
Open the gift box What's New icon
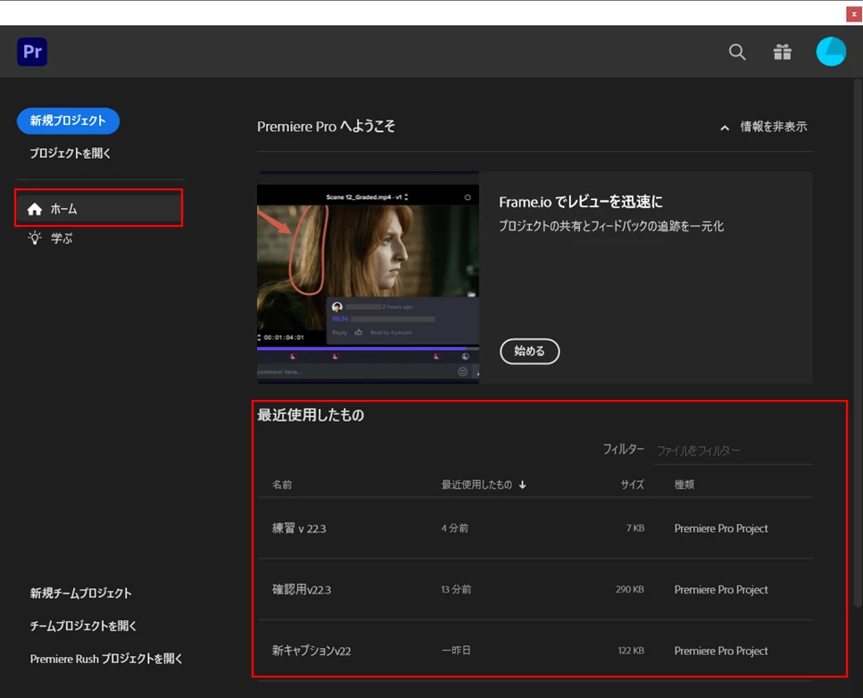[782, 52]
